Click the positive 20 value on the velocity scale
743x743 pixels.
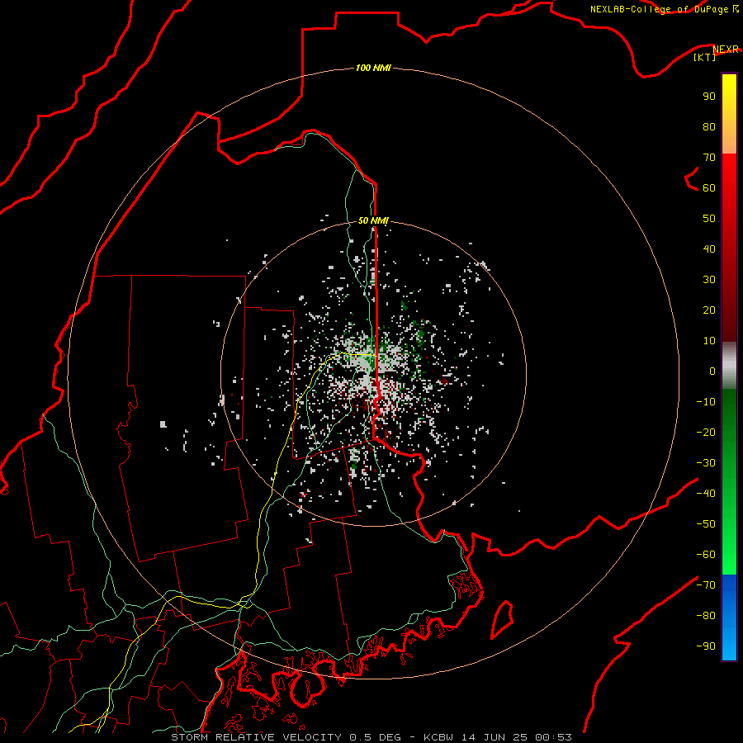pyautogui.click(x=709, y=310)
